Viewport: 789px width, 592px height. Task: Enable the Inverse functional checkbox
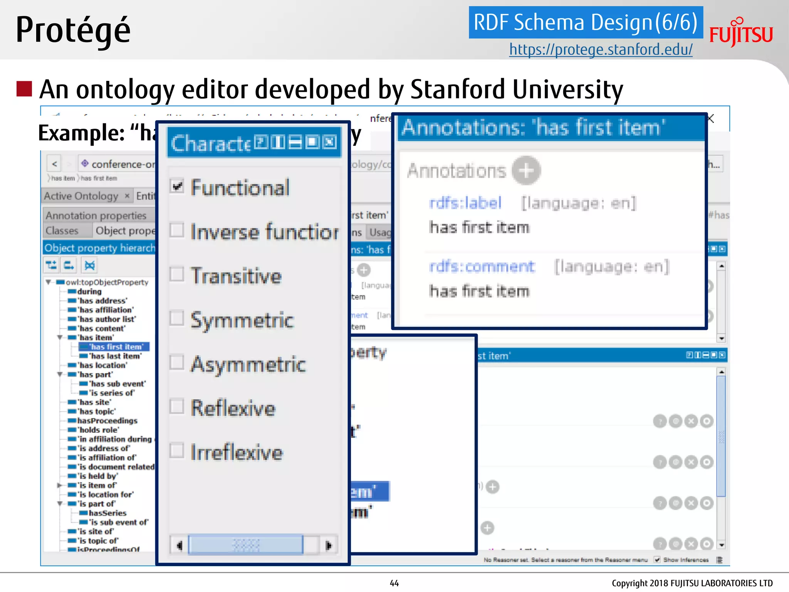pyautogui.click(x=177, y=230)
